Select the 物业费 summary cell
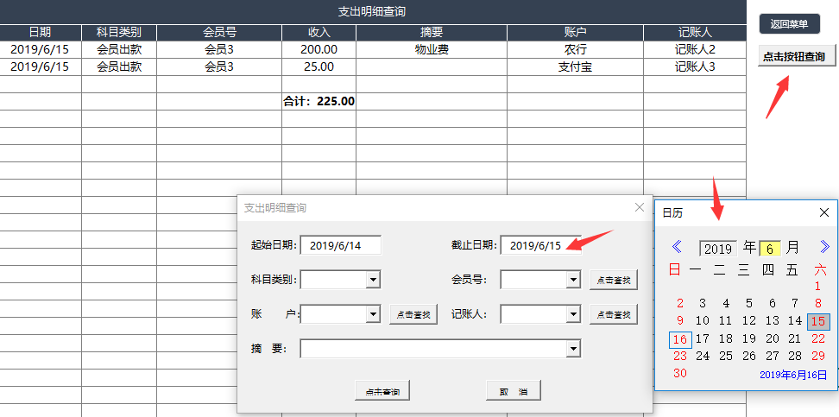The width and height of the screenshot is (839, 417). pos(432,50)
